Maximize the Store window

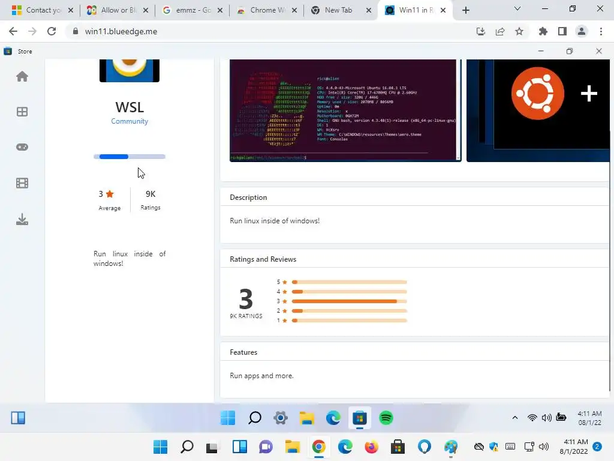tap(570, 51)
